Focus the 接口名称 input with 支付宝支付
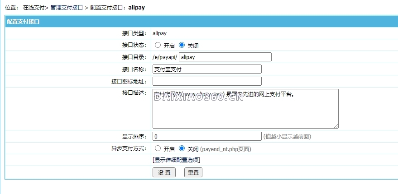Image resolution: width=398 pixels, height=194 pixels. [207, 69]
